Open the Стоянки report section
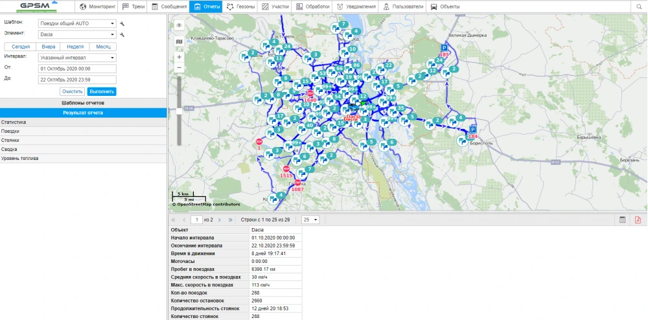Image resolution: width=648 pixels, height=320 pixels. 83,141
